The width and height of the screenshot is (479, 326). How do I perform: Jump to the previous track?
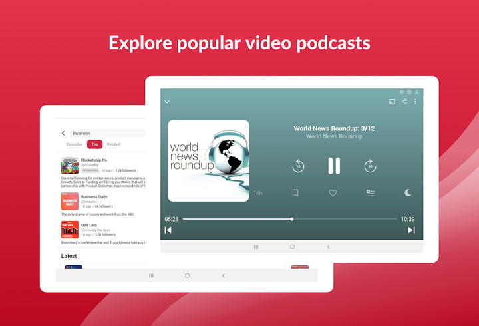[x=168, y=230]
